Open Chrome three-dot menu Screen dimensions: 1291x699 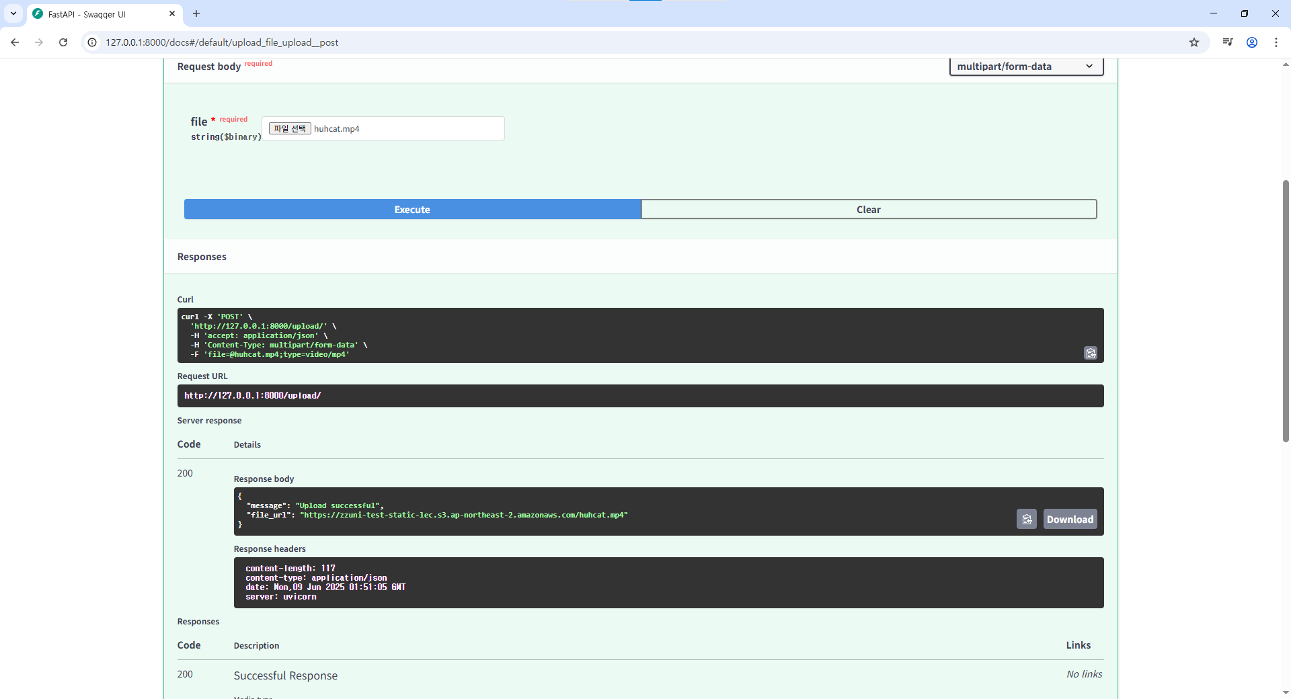pyautogui.click(x=1276, y=42)
